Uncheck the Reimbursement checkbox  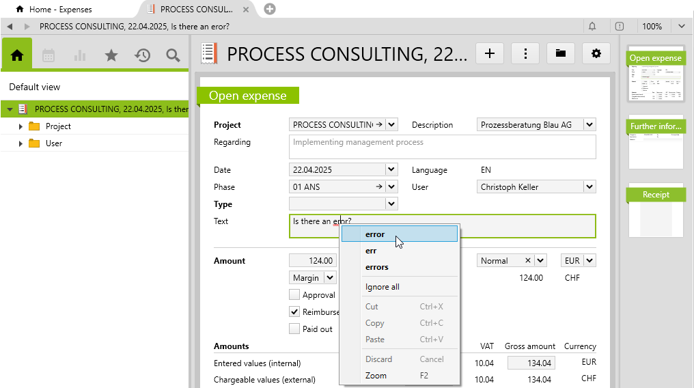pos(294,311)
